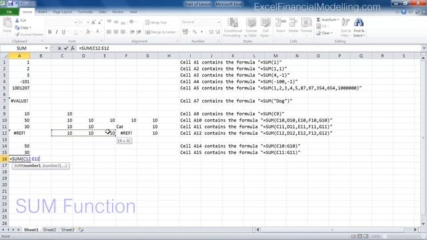Open the Formulas ribbon tab
427x240 pixels.
85,12
